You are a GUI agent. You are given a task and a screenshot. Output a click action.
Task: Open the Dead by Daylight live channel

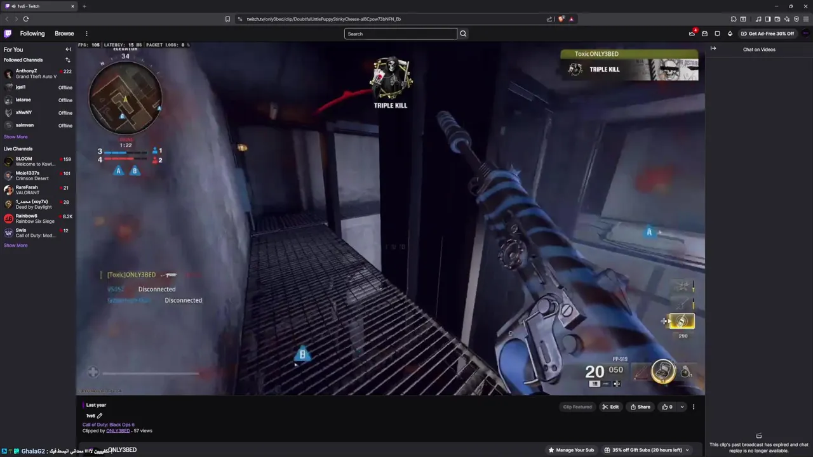(x=37, y=204)
